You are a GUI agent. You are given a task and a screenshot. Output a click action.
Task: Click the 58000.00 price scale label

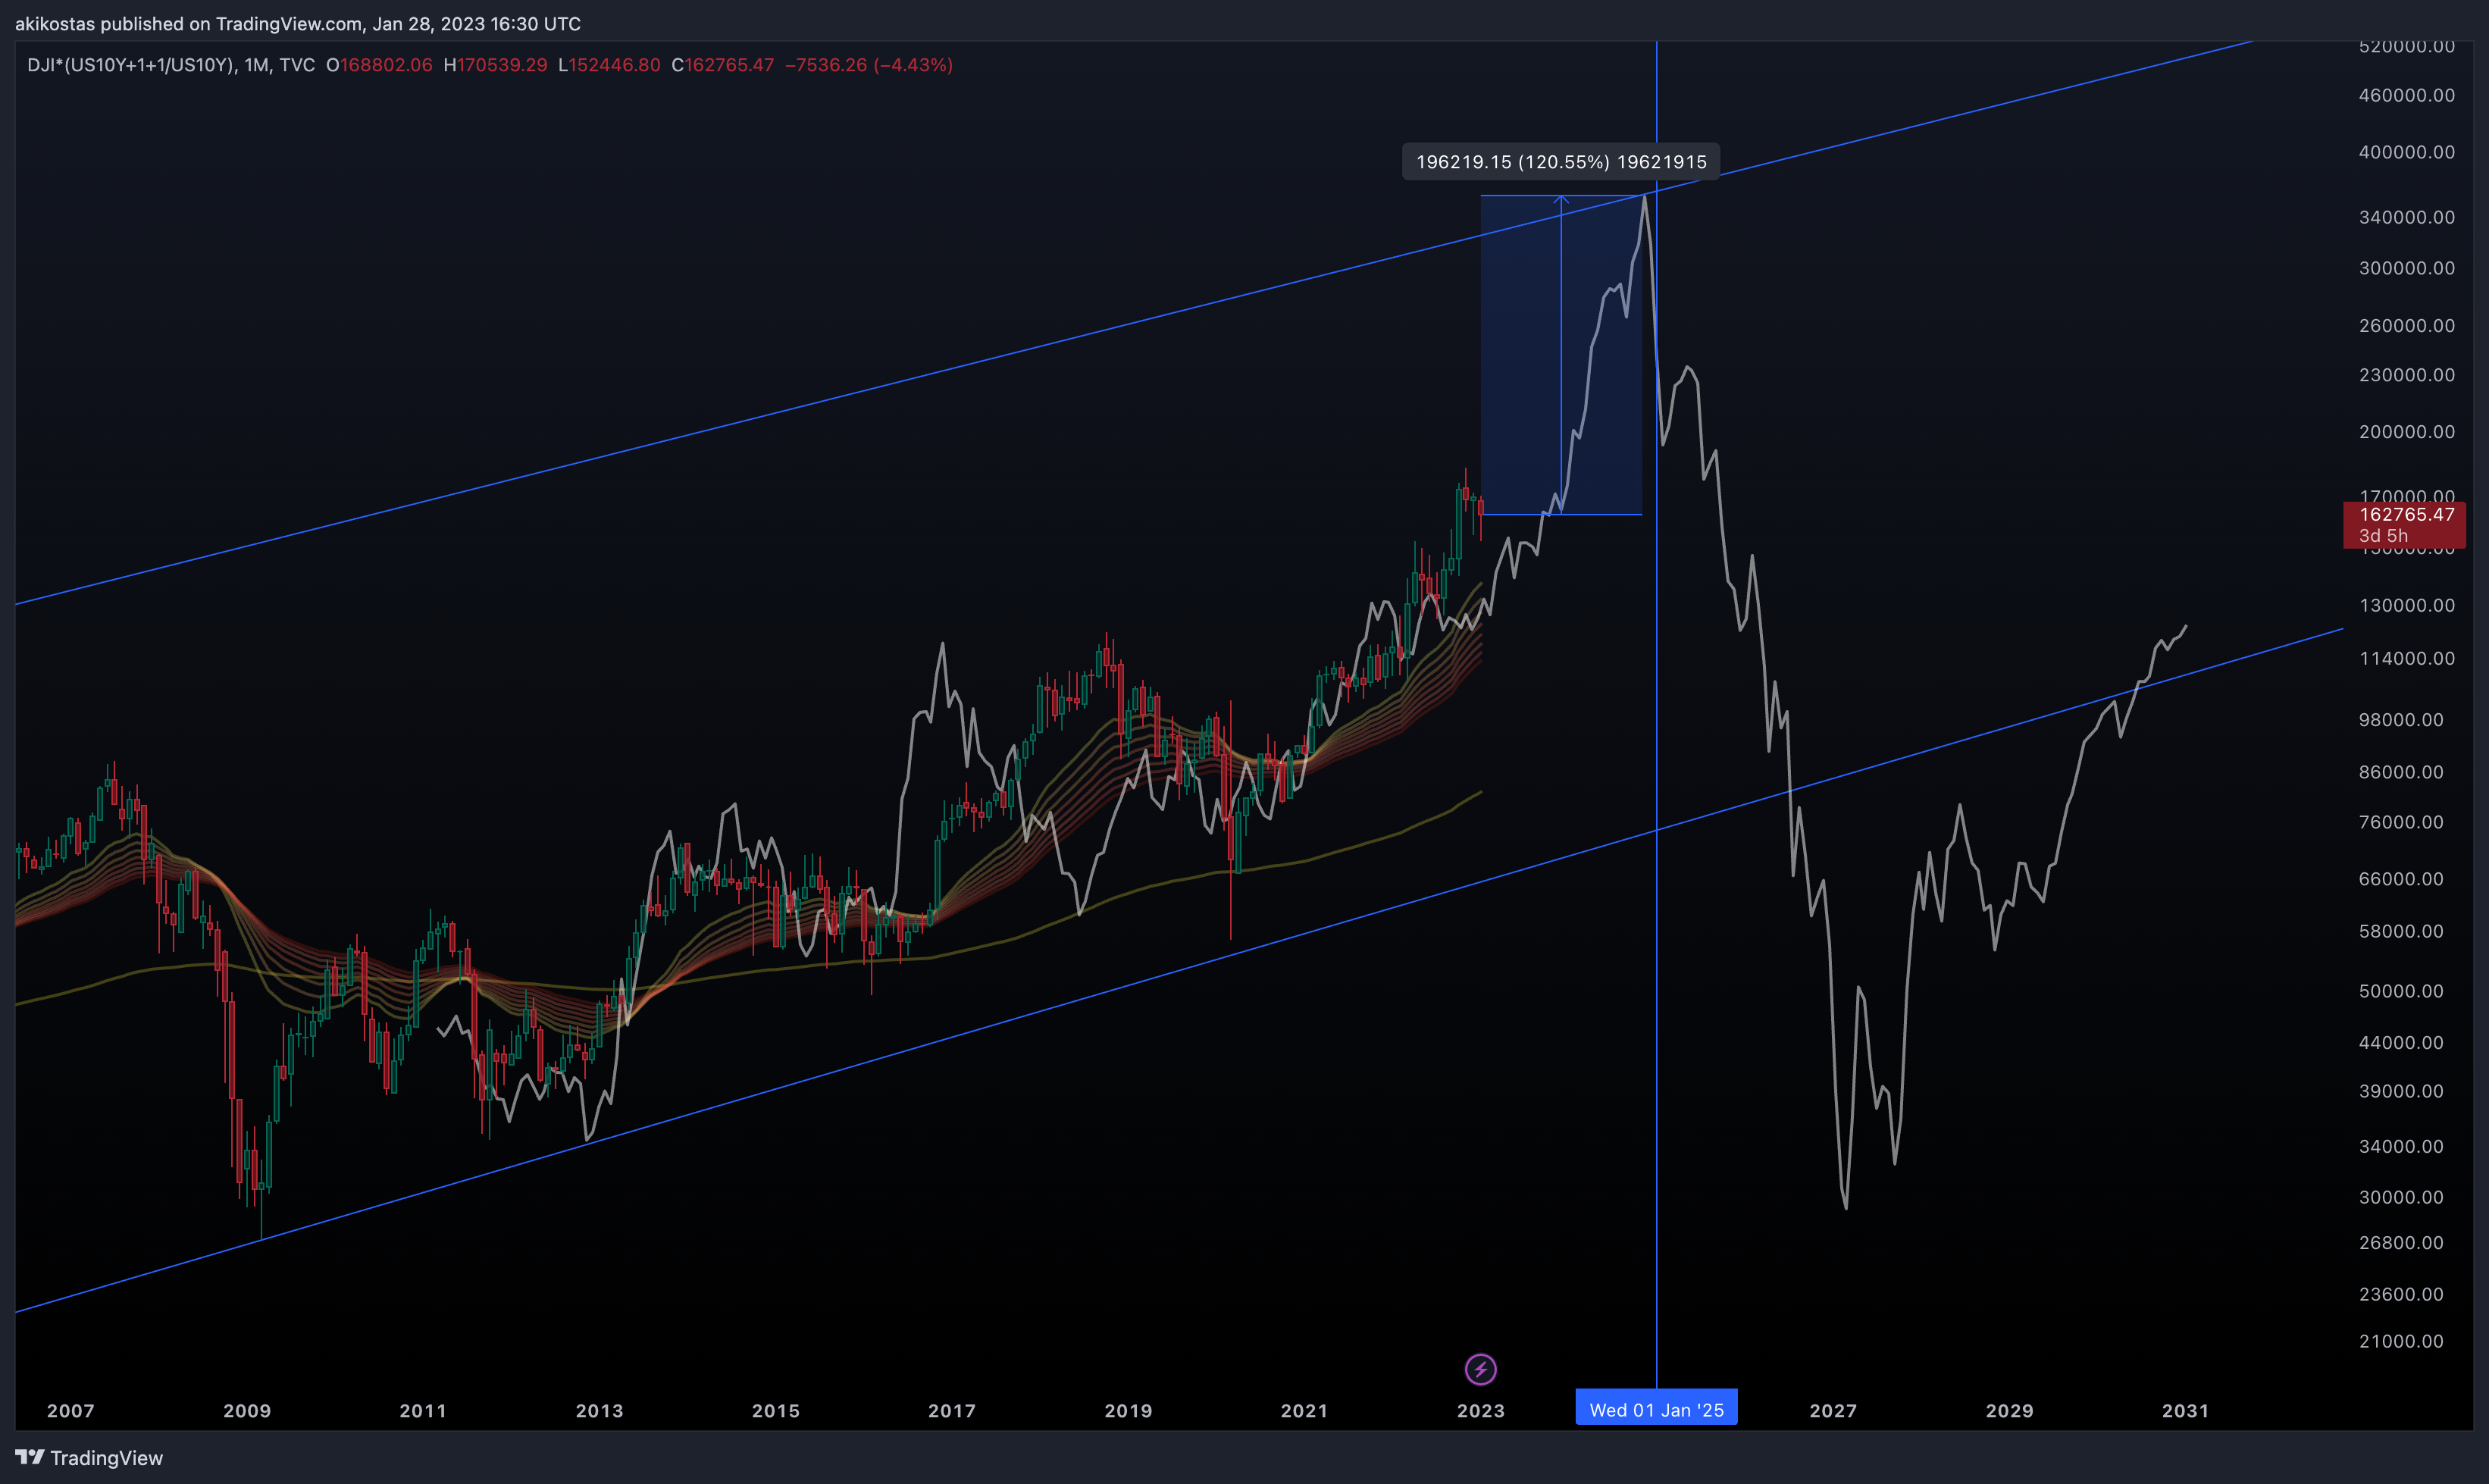(2401, 931)
